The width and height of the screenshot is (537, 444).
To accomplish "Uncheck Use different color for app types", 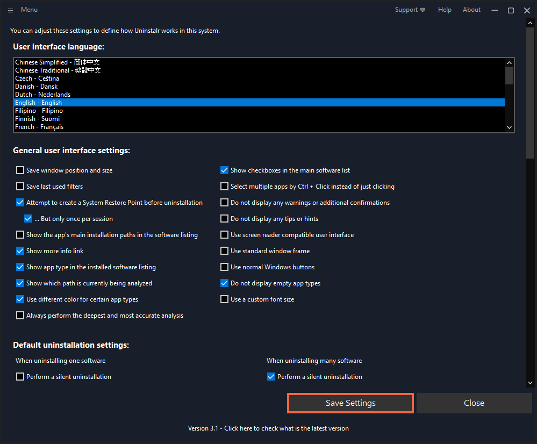I will [20, 299].
